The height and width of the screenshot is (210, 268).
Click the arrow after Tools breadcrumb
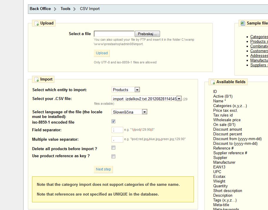tap(74, 9)
